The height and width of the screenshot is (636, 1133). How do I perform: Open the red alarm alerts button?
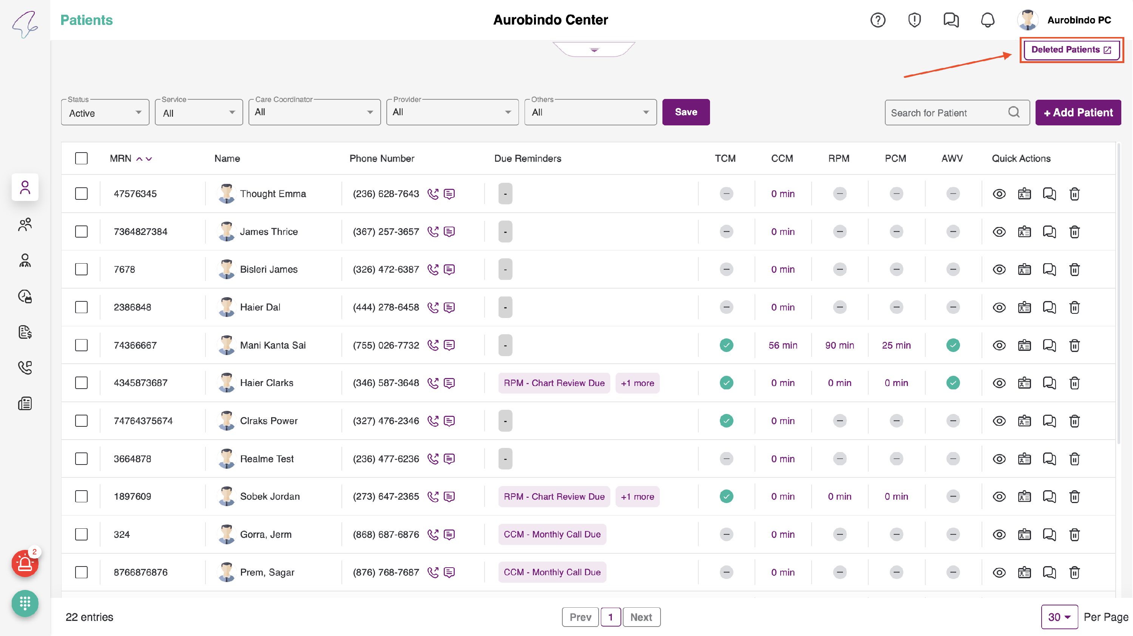25,563
